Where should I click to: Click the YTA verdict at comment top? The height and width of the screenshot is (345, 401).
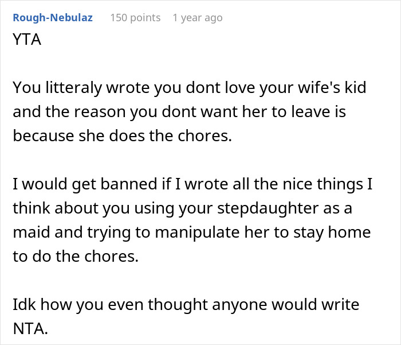(26, 41)
